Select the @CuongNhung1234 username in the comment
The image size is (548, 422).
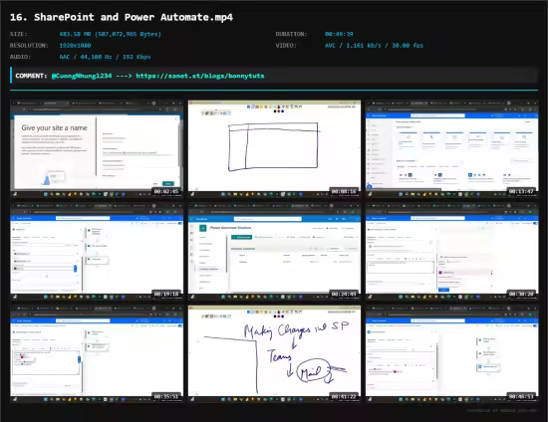[82, 76]
